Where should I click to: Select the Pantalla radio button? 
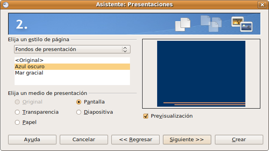[79, 102]
